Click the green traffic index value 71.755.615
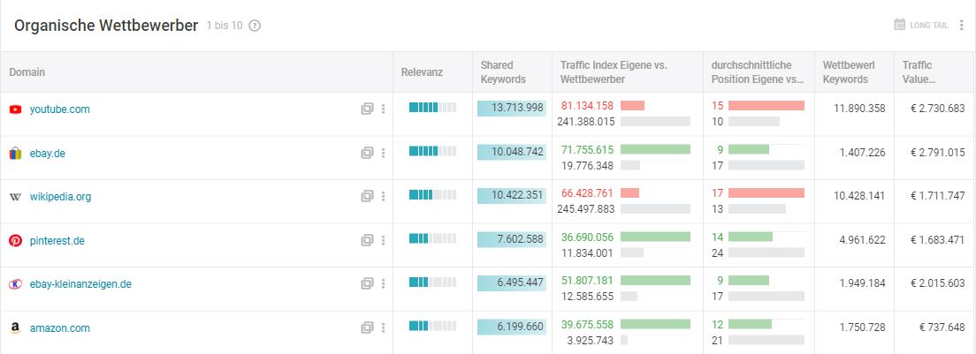The width and height of the screenshot is (976, 354). pyautogui.click(x=587, y=150)
